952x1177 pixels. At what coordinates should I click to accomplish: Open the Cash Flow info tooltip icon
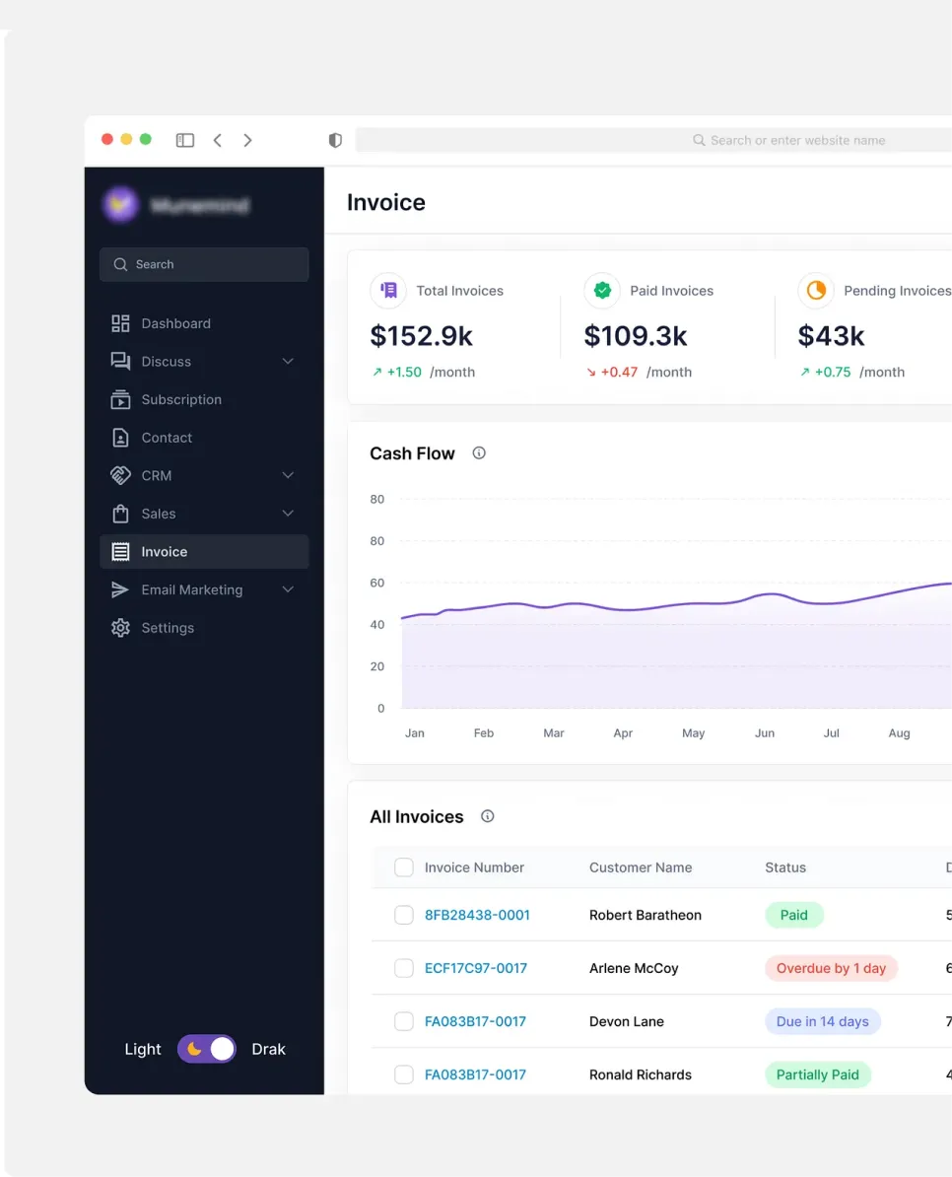[479, 452]
